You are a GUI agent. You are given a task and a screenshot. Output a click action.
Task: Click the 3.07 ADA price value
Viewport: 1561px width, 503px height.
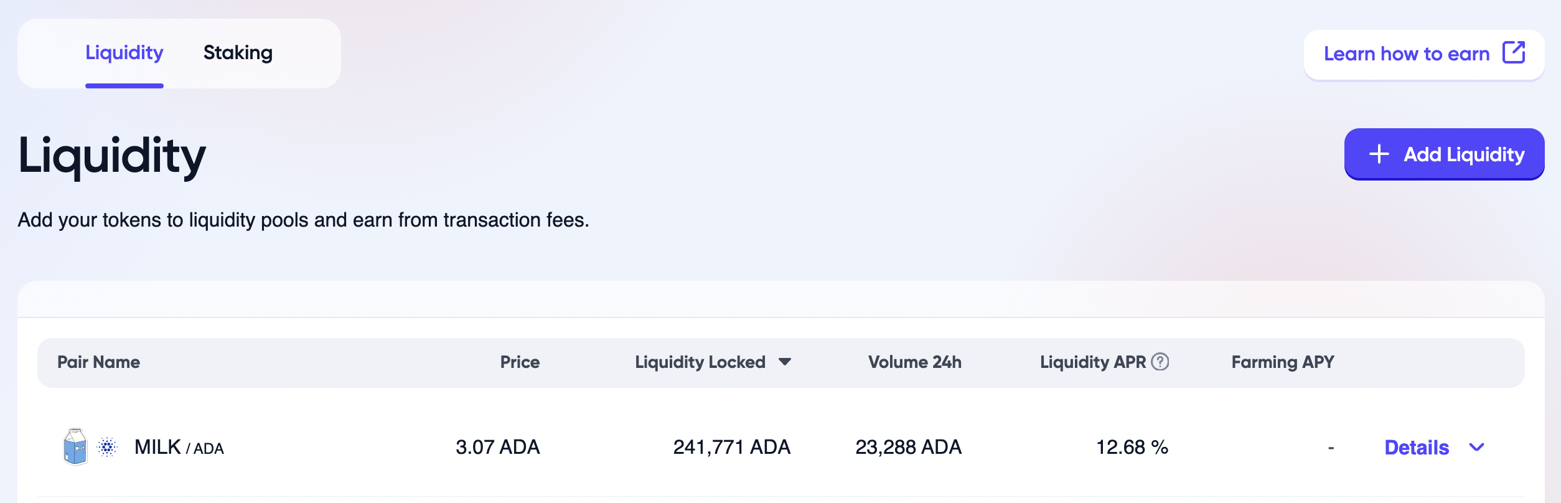[x=497, y=447]
